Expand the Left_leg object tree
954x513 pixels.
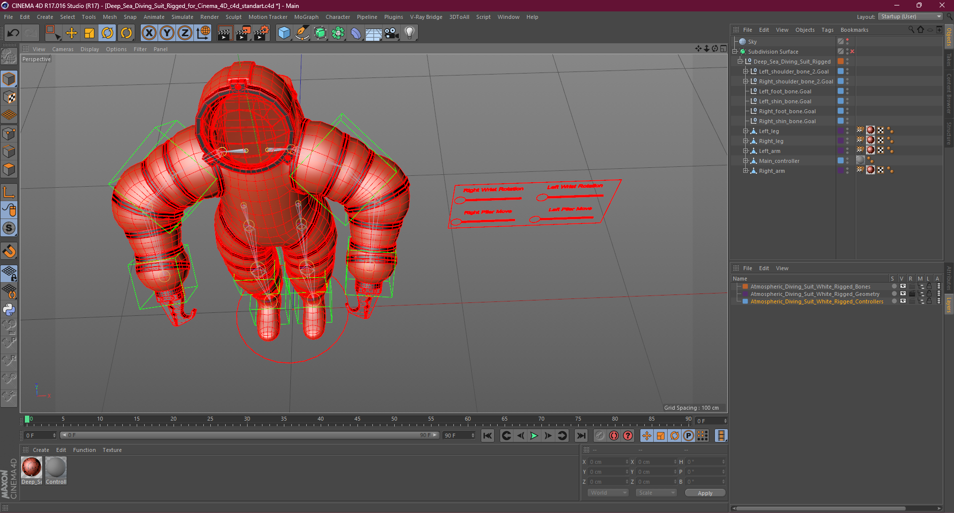coord(745,131)
